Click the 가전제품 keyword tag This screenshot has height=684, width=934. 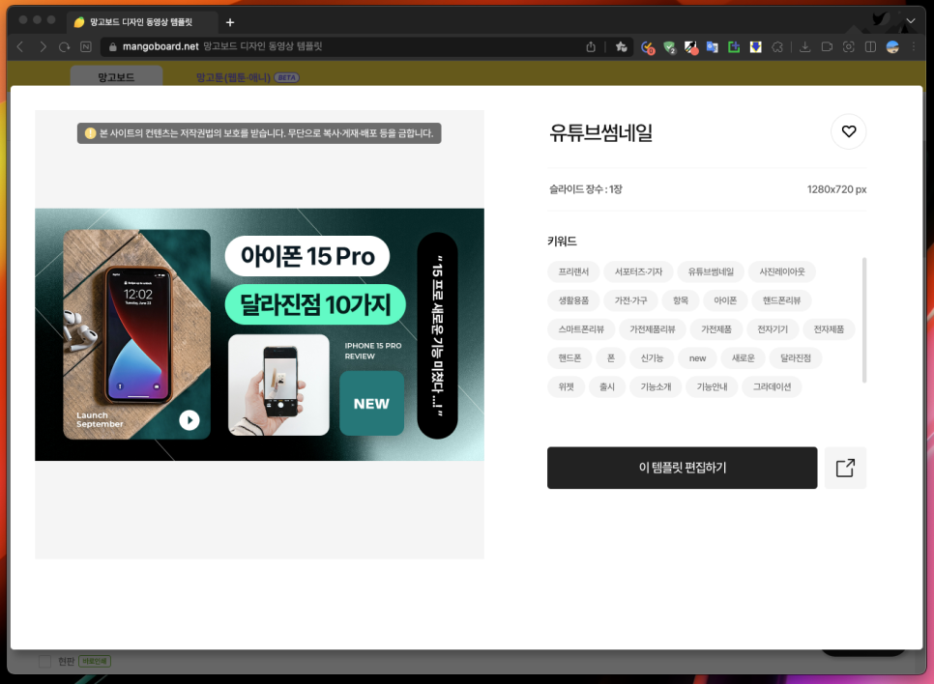[x=716, y=329]
